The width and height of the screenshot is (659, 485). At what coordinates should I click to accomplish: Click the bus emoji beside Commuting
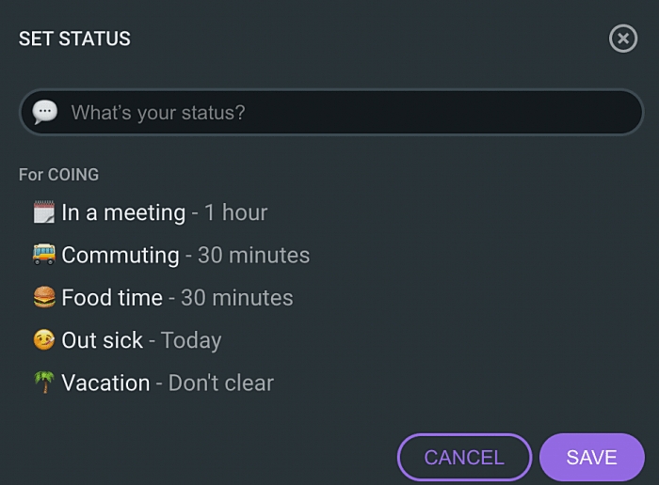[44, 255]
